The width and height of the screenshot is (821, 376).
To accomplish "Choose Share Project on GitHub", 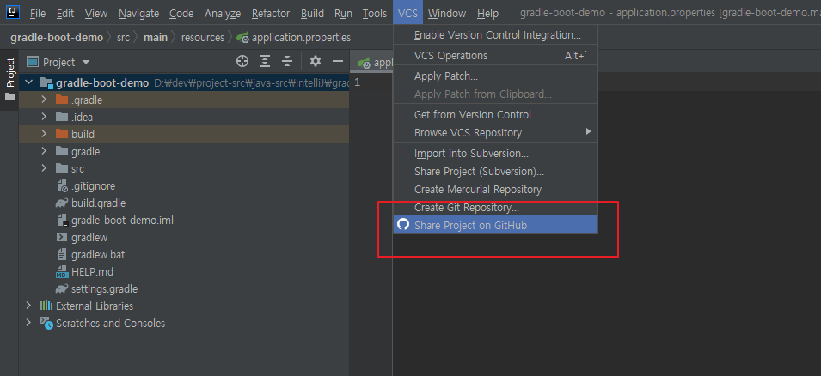I will (x=495, y=226).
